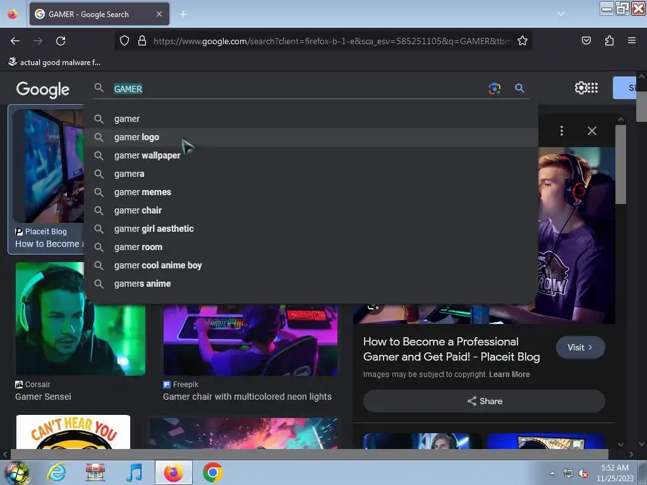Search by image with Google Lens icon
Screen dimensions: 647x485
tap(494, 88)
